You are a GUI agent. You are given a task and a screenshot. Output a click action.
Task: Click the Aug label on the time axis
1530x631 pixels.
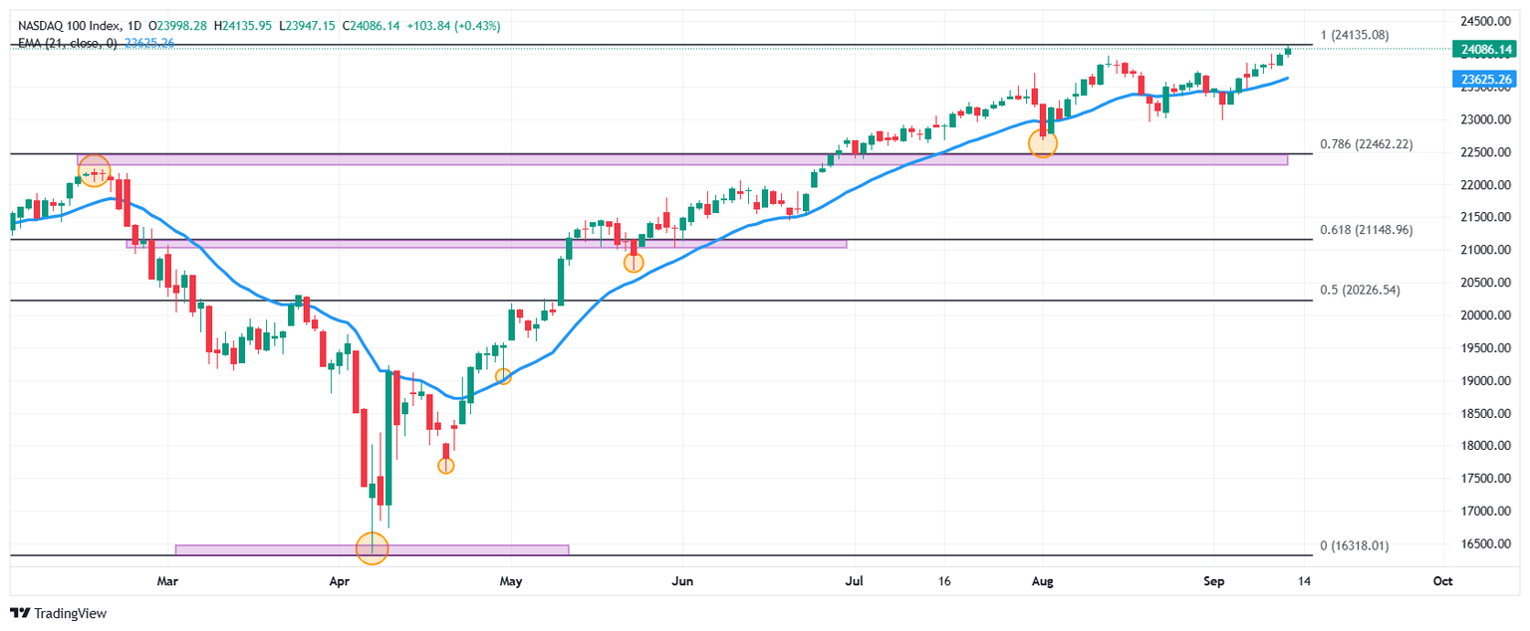(x=1042, y=580)
